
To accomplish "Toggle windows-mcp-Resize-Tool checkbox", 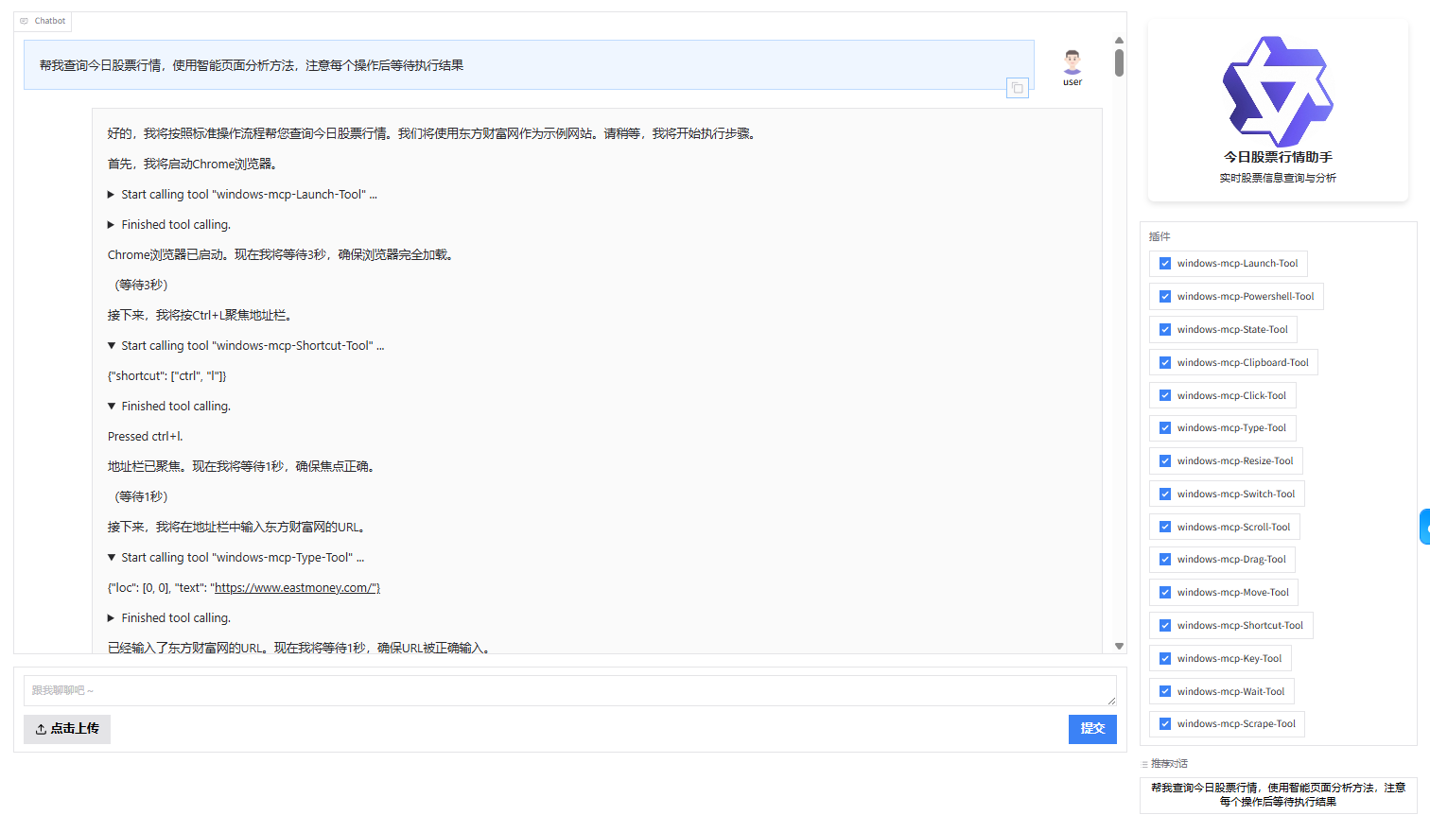I will pos(1165,461).
